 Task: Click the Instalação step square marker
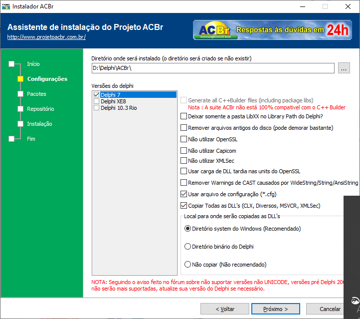click(x=20, y=124)
